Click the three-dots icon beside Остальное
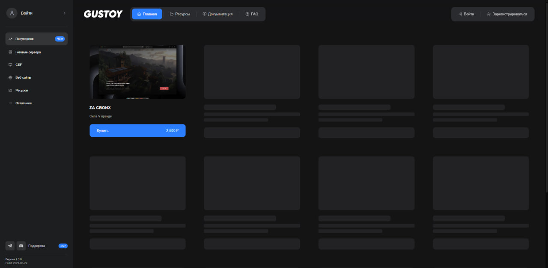This screenshot has height=268, width=548. [x=11, y=103]
